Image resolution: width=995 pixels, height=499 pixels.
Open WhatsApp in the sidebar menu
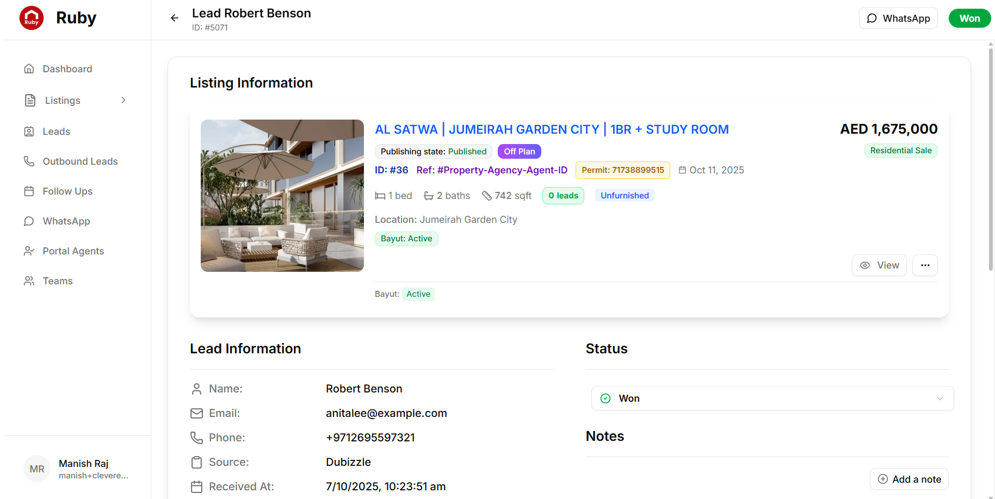coord(66,221)
